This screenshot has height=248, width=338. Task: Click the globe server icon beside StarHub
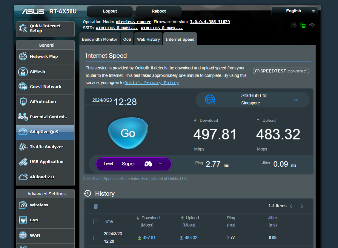point(210,100)
